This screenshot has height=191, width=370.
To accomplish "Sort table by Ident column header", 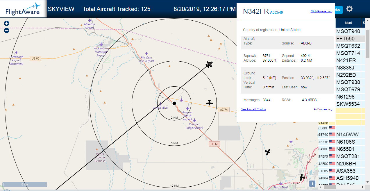I will tap(348, 23).
